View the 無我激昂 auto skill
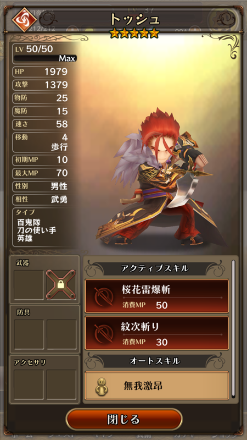247x440 pixels. (156, 386)
